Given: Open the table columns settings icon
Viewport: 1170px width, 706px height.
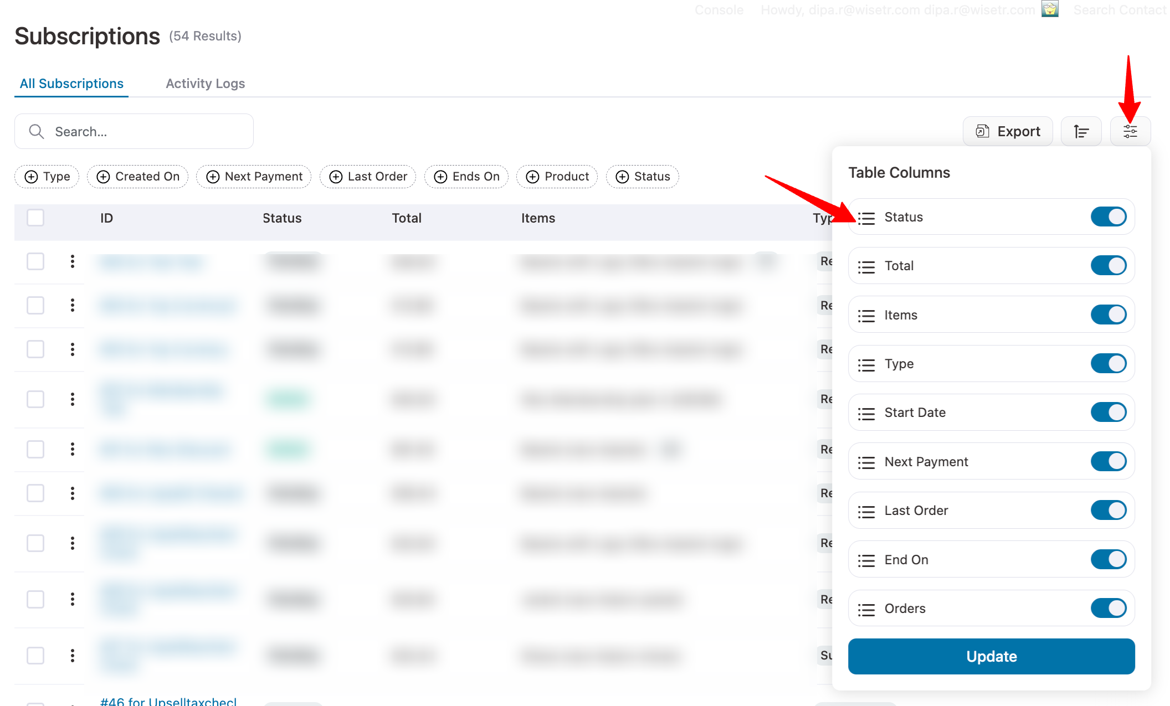Looking at the screenshot, I should pyautogui.click(x=1130, y=131).
